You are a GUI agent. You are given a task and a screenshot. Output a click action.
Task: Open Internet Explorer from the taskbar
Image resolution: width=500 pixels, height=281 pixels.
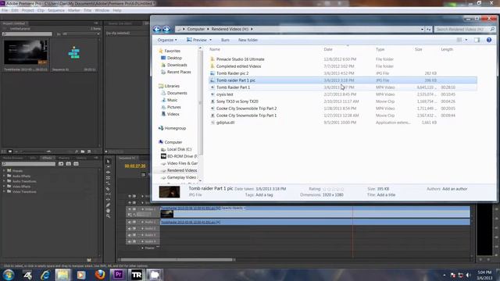pos(45,275)
